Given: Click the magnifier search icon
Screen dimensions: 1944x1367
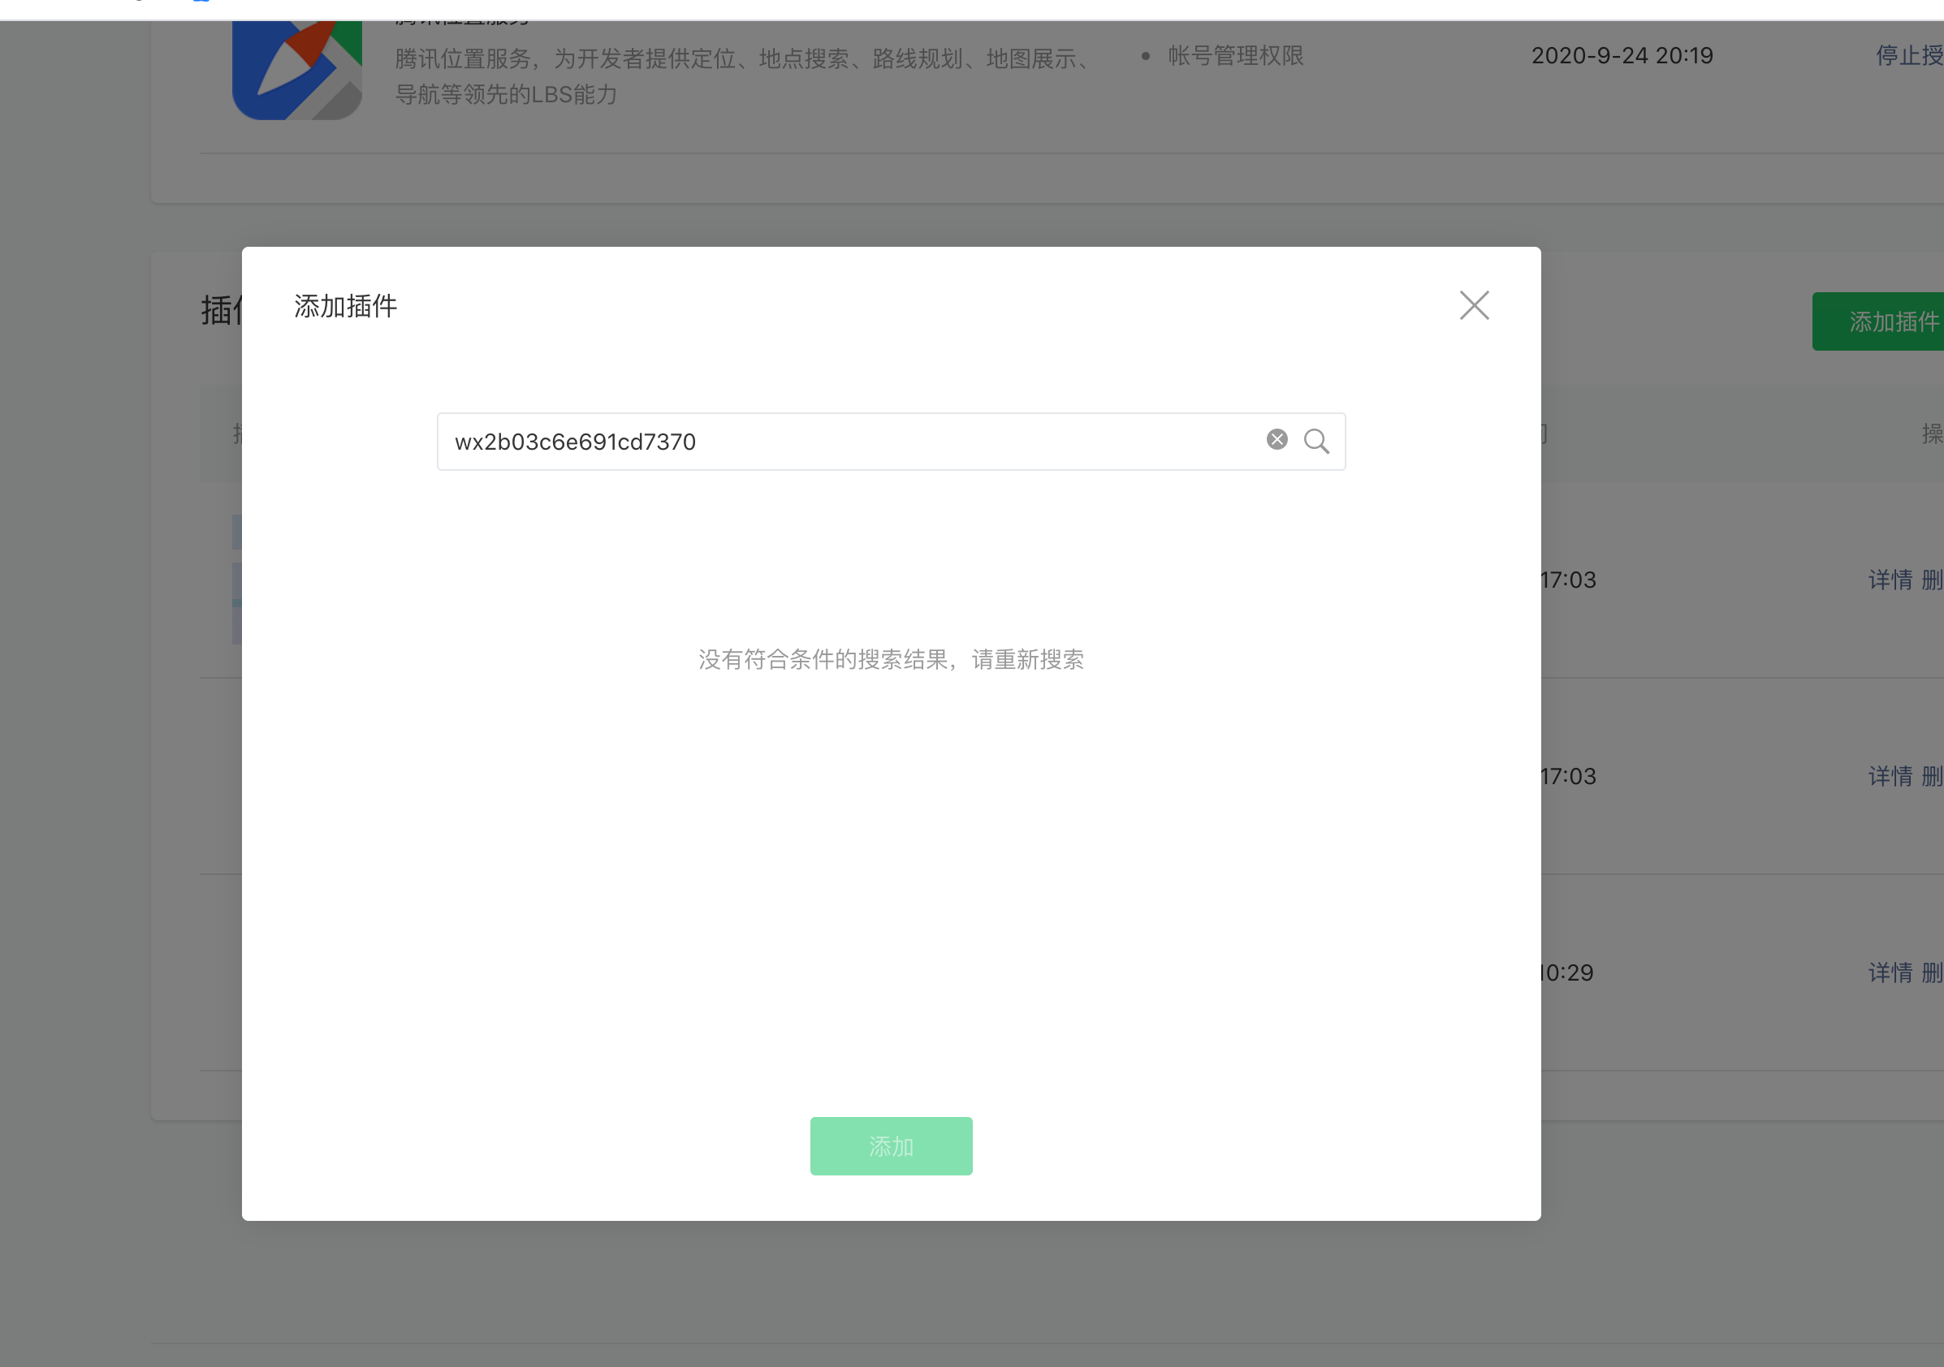Looking at the screenshot, I should click(x=1315, y=441).
